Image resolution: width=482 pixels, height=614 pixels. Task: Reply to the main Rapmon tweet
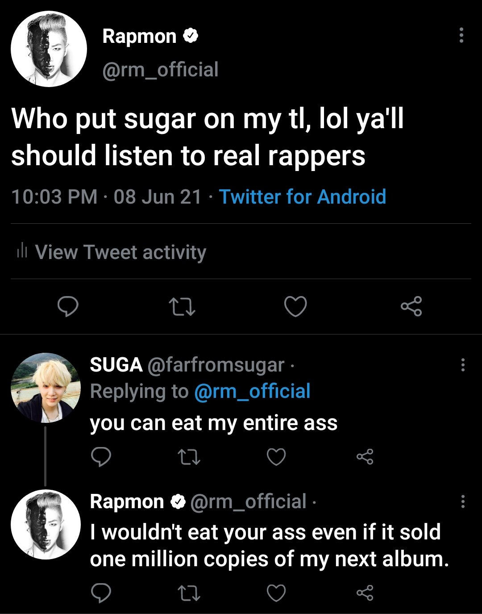pos(68,307)
